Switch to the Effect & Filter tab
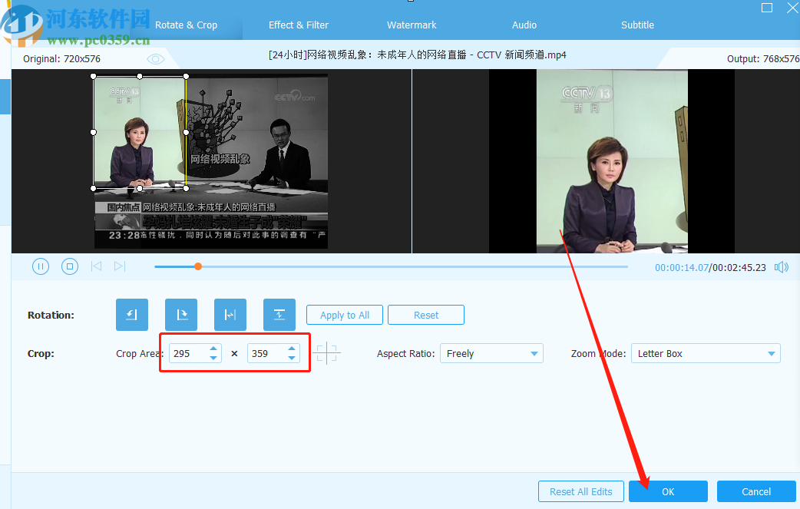This screenshot has width=800, height=509. coord(298,25)
